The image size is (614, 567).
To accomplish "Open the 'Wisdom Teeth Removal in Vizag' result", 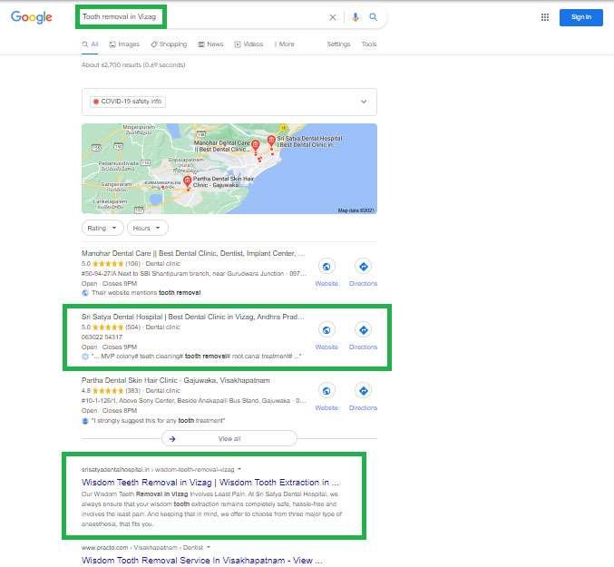I will click(x=210, y=483).
